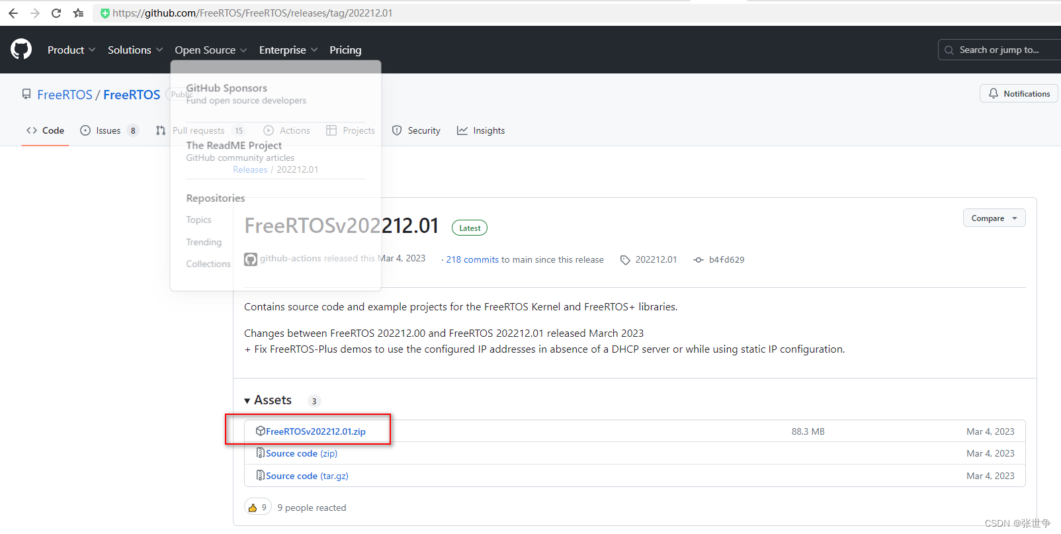The width and height of the screenshot is (1061, 534).
Task: Click the tag icon beside 202212.01
Action: (625, 260)
